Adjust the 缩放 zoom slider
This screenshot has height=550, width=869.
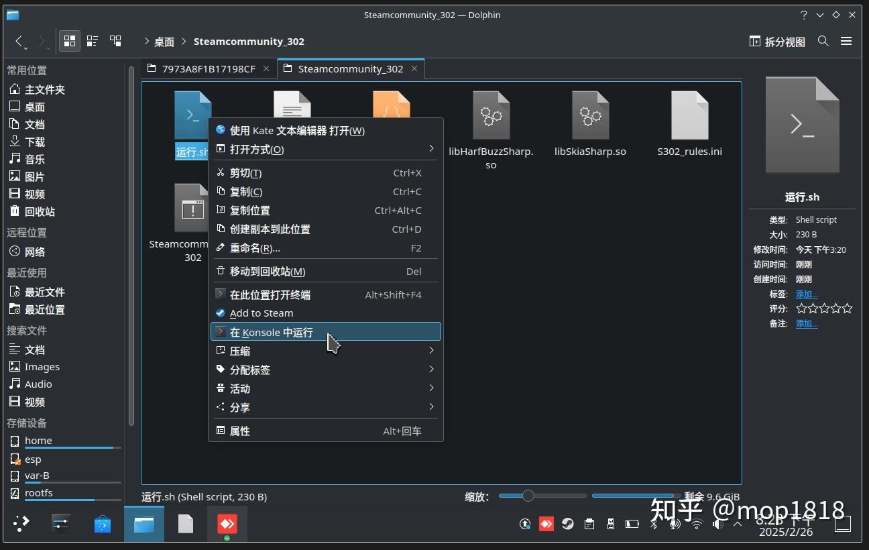coord(530,496)
